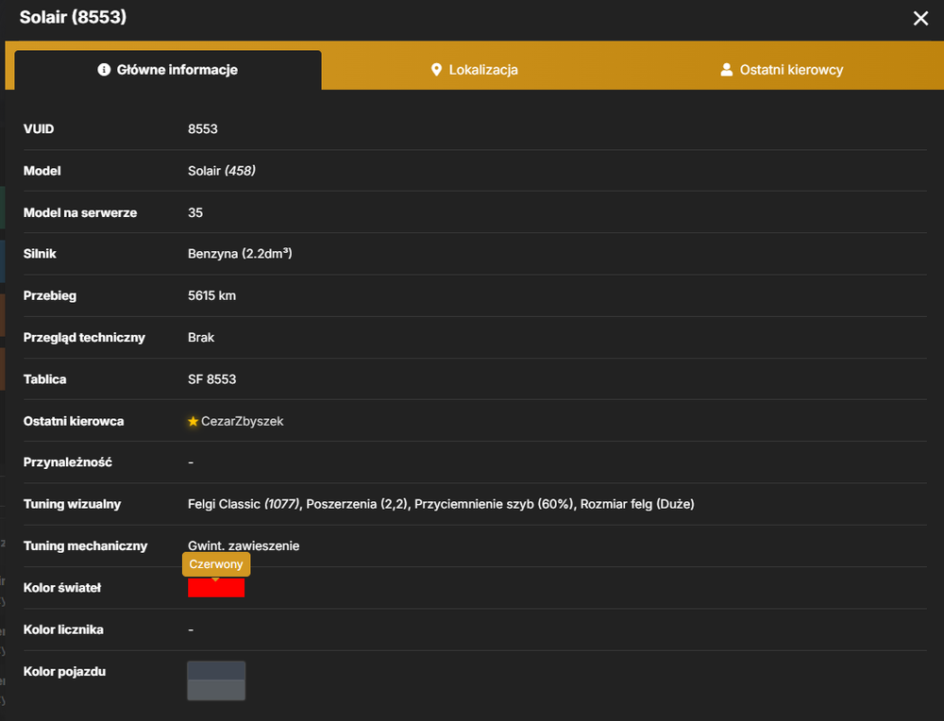
Task: Click the Czerwony tooltip label
Action: [216, 564]
